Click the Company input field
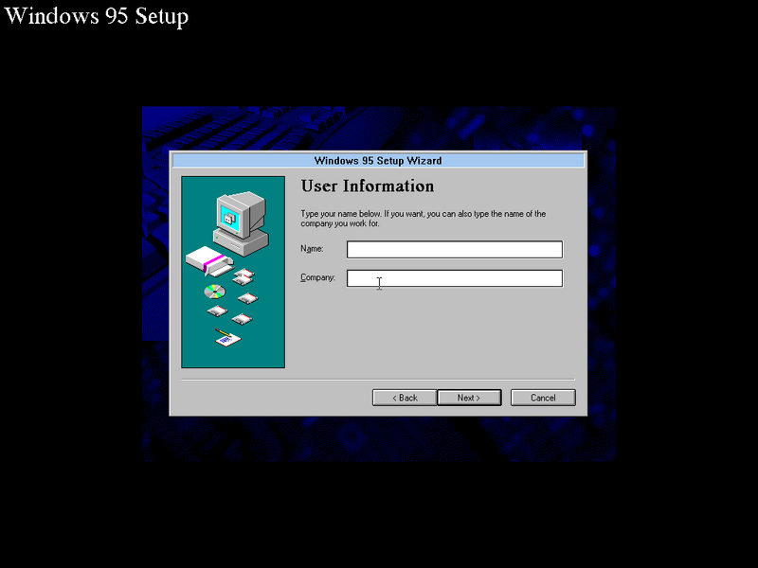The height and width of the screenshot is (568, 758). [455, 278]
